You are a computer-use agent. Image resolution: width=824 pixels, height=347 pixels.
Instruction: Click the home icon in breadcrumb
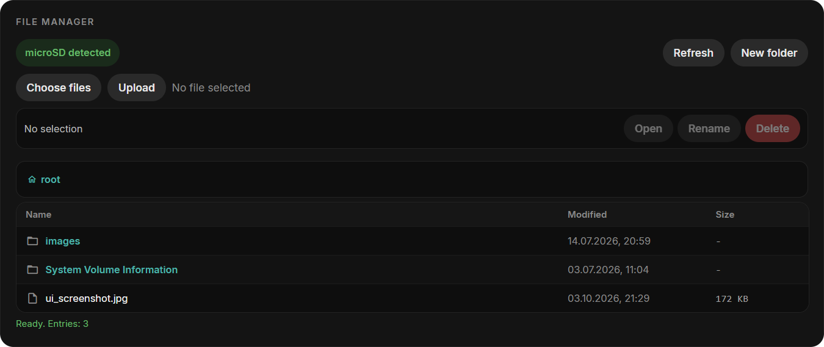[x=32, y=180]
